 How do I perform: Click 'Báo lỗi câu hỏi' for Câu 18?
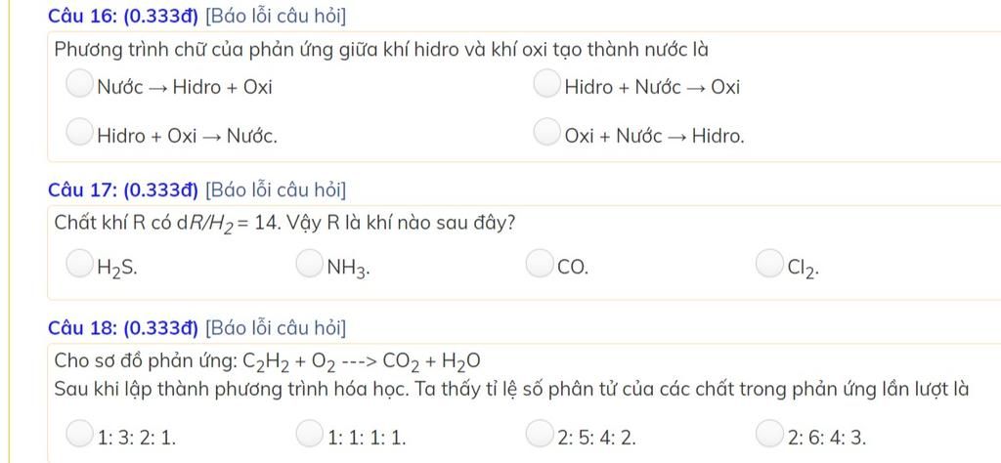[276, 328]
